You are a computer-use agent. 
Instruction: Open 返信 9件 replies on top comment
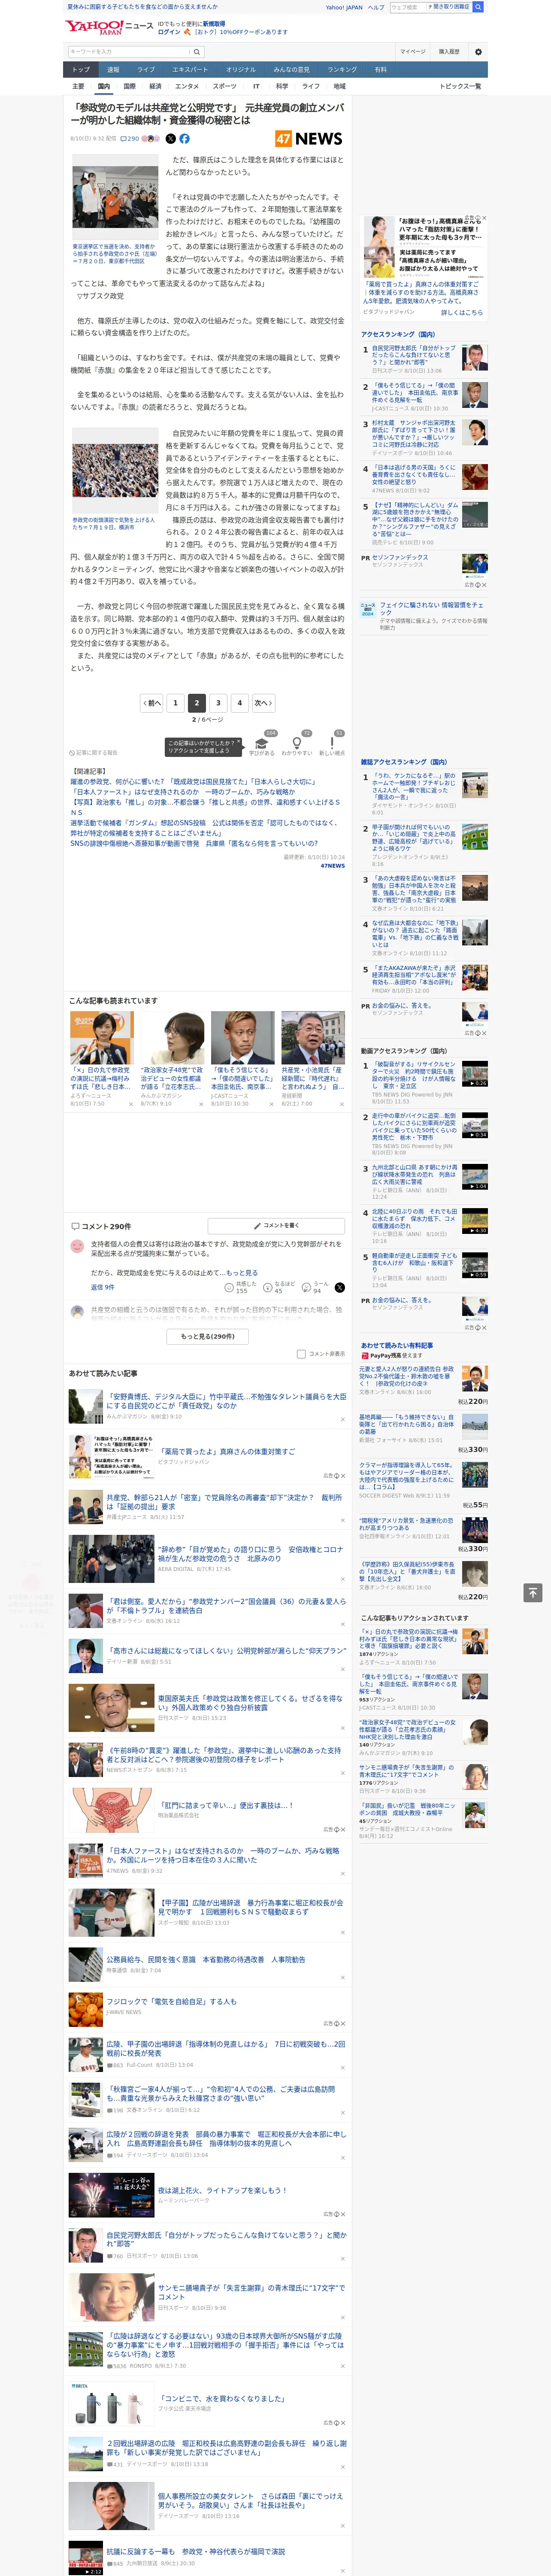(x=102, y=1288)
